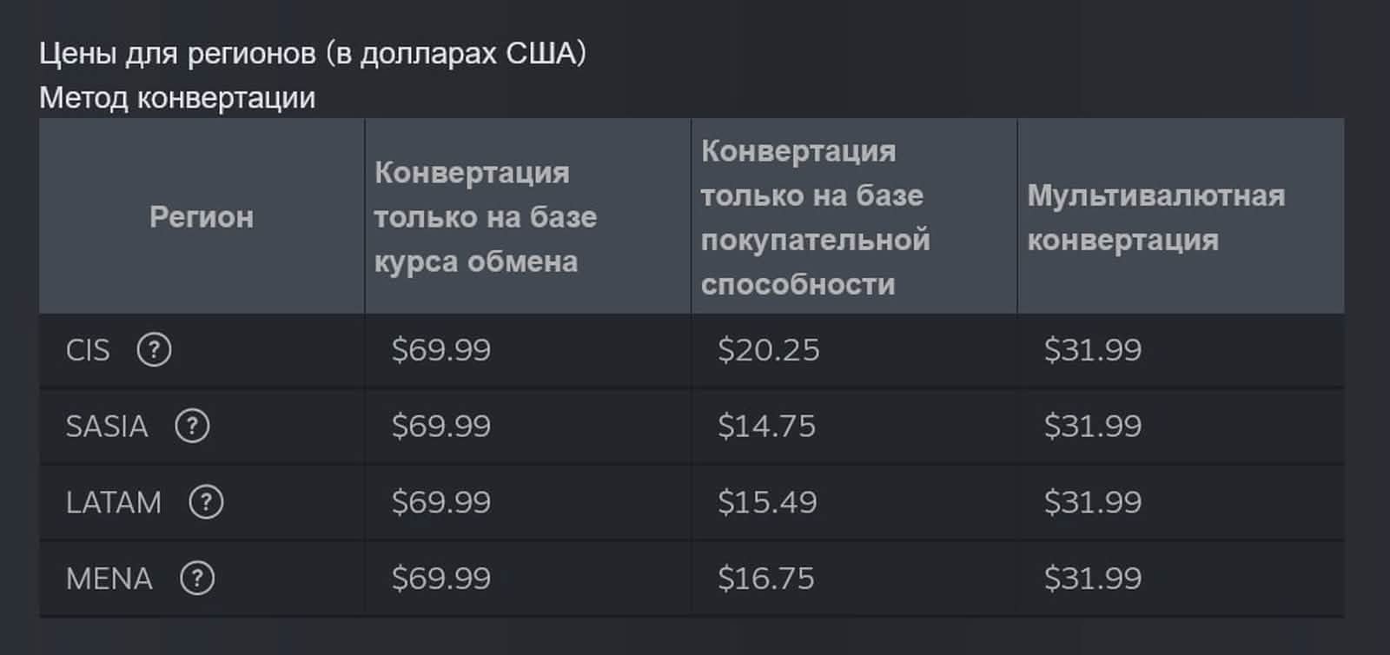The width and height of the screenshot is (1390, 655).
Task: Click the курса обмена conversion column header
Action: (486, 217)
